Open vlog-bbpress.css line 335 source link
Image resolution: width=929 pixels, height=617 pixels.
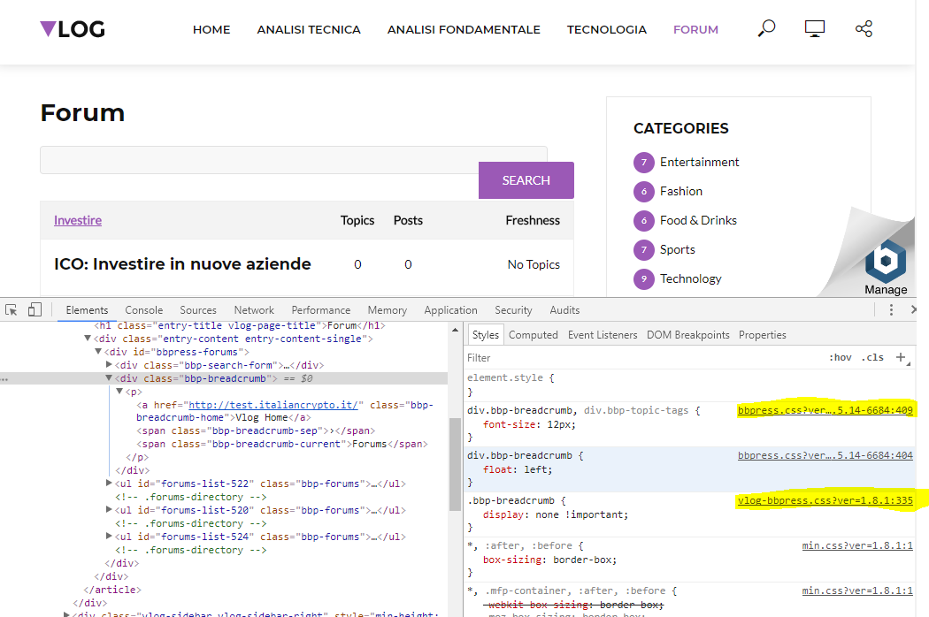[x=825, y=500]
